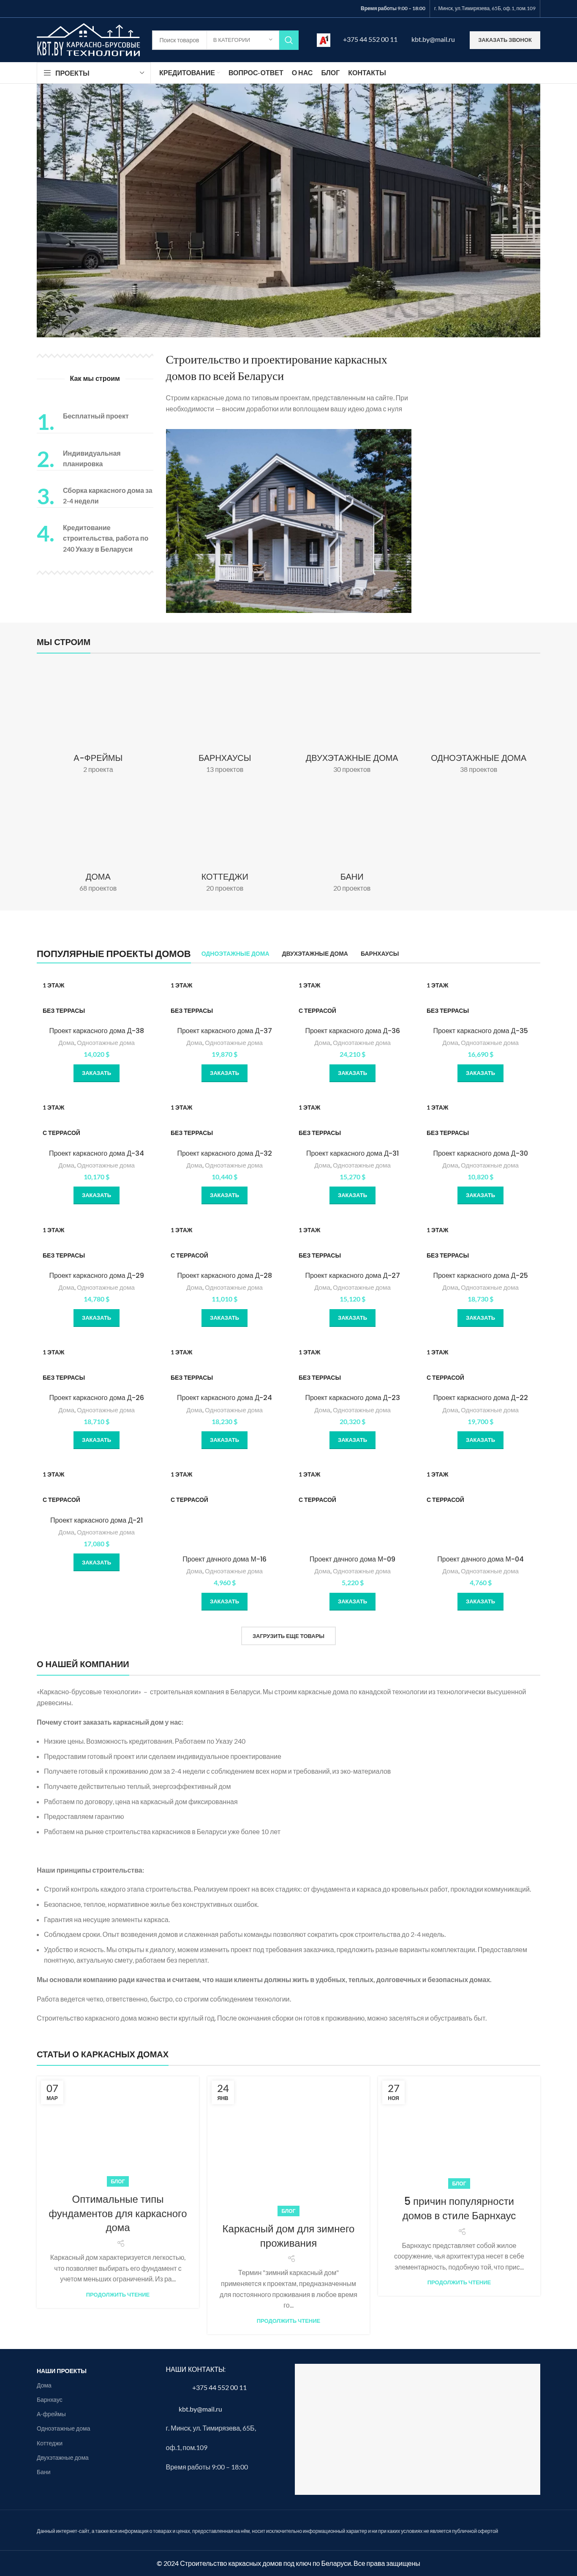Click share icon under Каркасный дом для зимнего проживания
The width and height of the screenshot is (577, 2576).
pos(291,2258)
